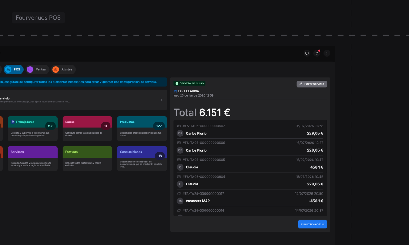Click the Fourvenues POS title label

(x=38, y=18)
